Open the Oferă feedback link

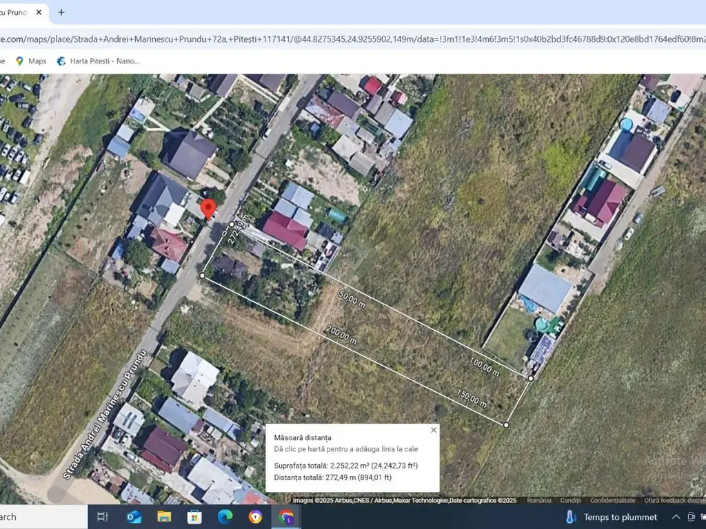click(675, 500)
